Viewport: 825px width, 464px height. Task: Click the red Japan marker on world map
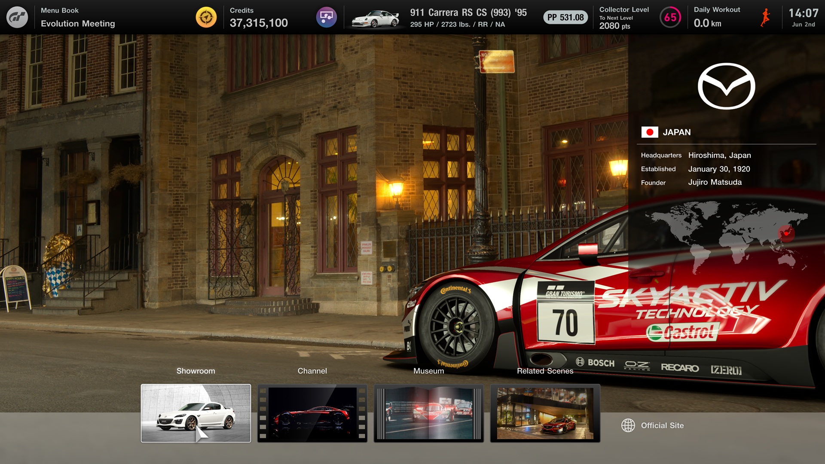coord(786,233)
